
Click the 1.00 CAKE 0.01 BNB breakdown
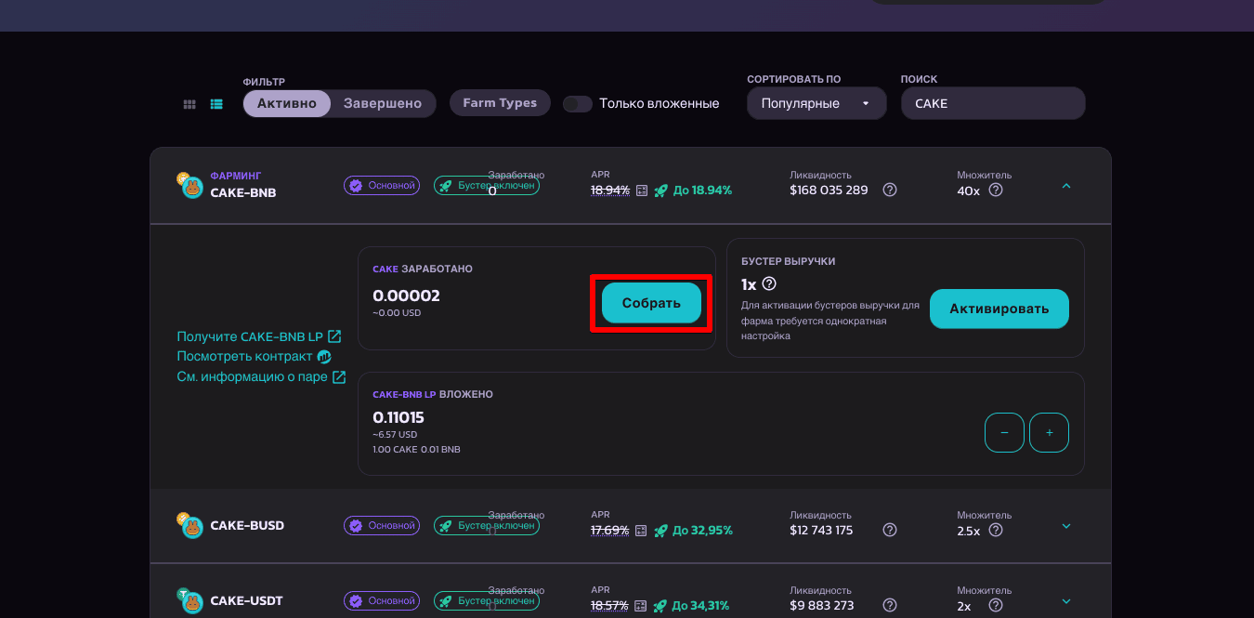[x=416, y=450]
